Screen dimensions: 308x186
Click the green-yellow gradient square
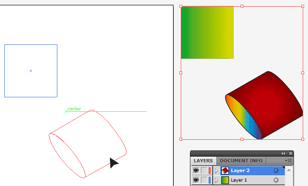(x=207, y=33)
